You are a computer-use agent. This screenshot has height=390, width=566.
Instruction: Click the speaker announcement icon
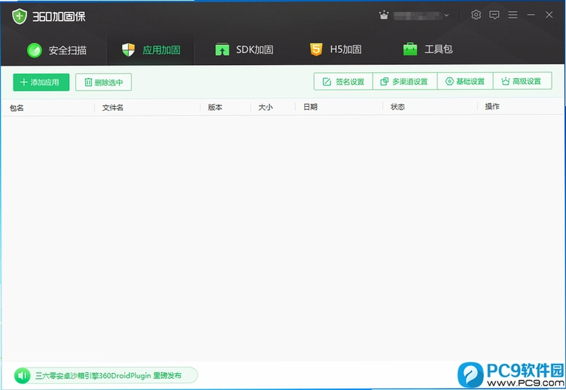pyautogui.click(x=23, y=376)
